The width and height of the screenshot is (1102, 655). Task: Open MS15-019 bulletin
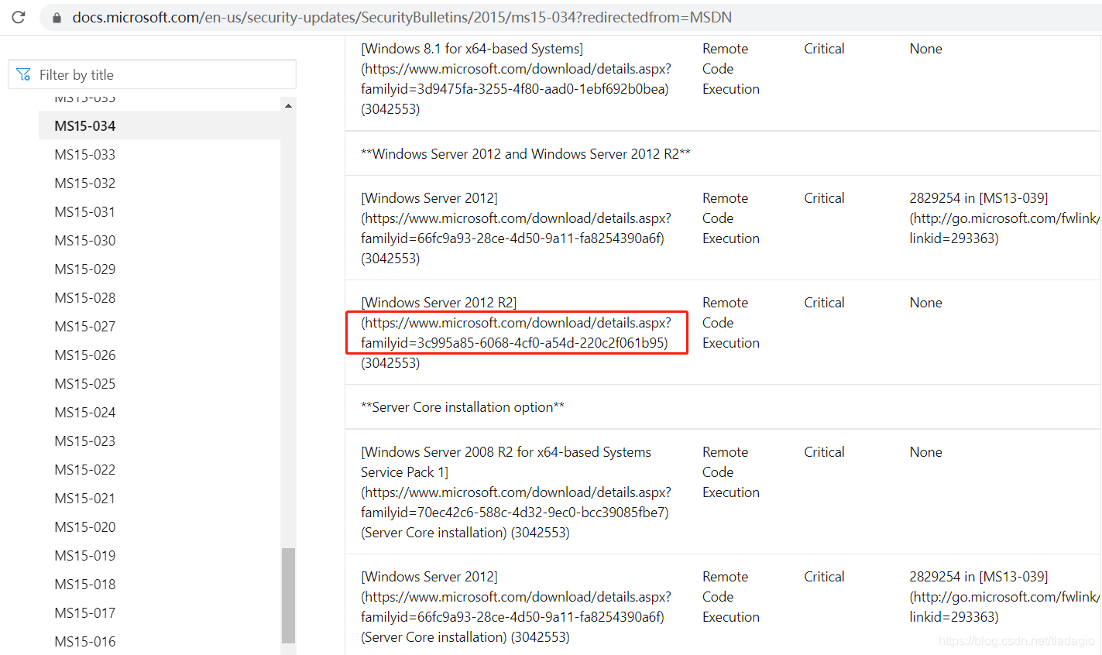click(x=84, y=555)
